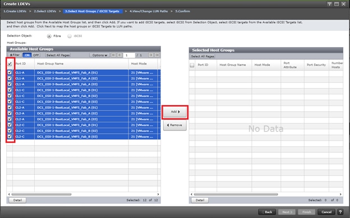Expand the Filter panel
Screen dimensions: 350x218
tap(15, 55)
